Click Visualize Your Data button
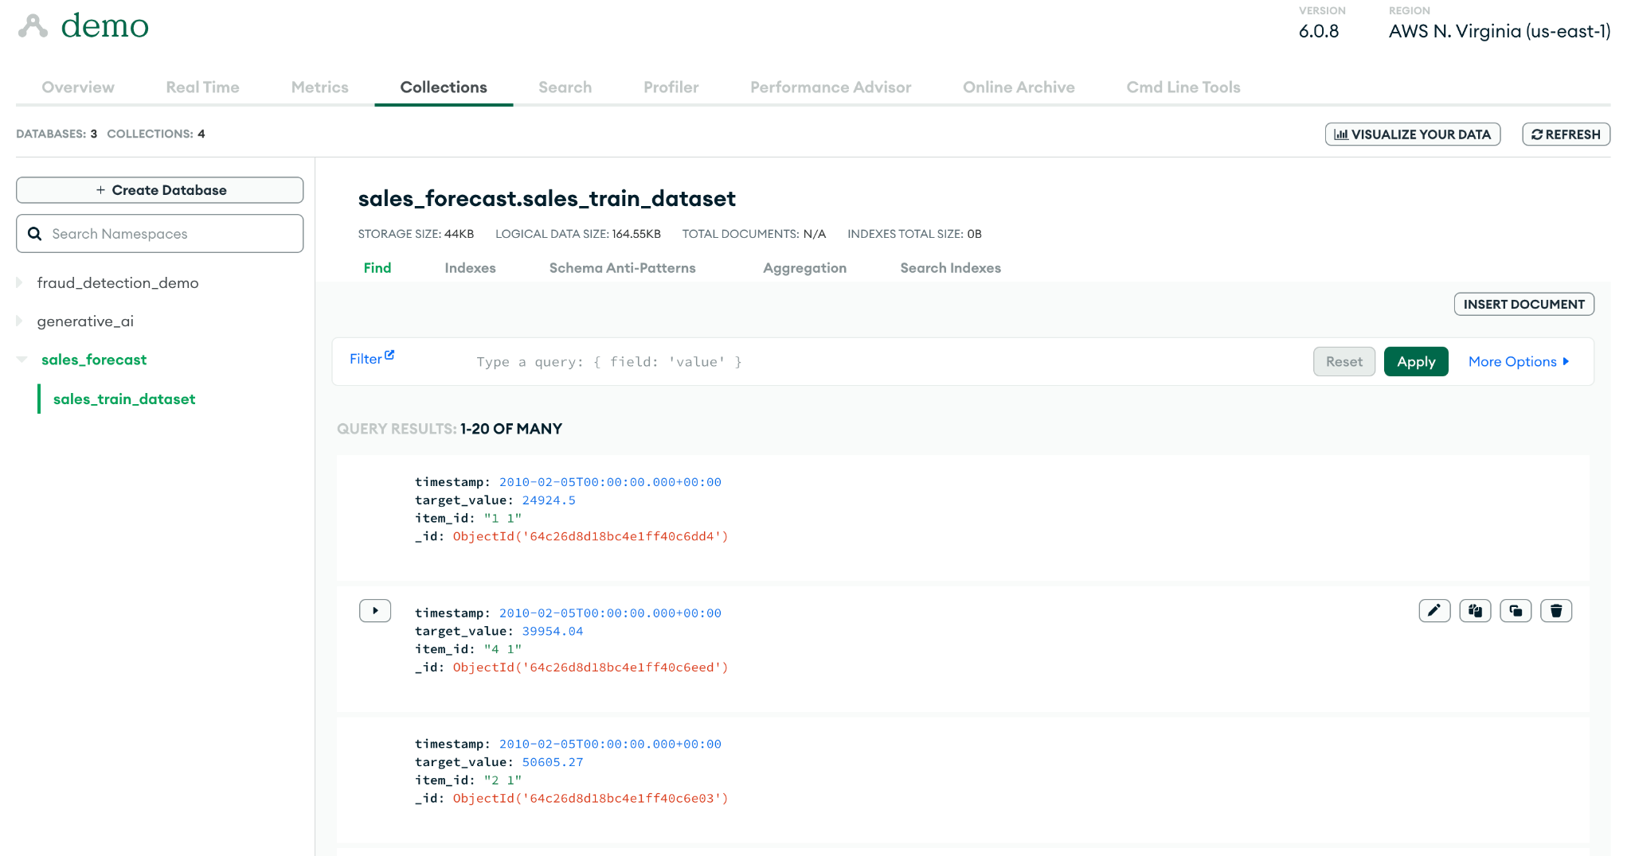The height and width of the screenshot is (856, 1631). (1413, 134)
